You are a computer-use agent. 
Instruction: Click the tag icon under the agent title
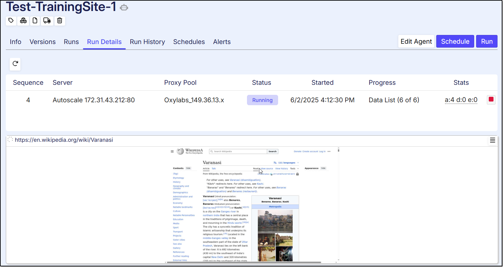11,21
